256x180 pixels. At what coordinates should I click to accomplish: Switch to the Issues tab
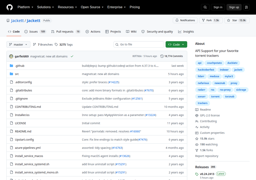35,32
